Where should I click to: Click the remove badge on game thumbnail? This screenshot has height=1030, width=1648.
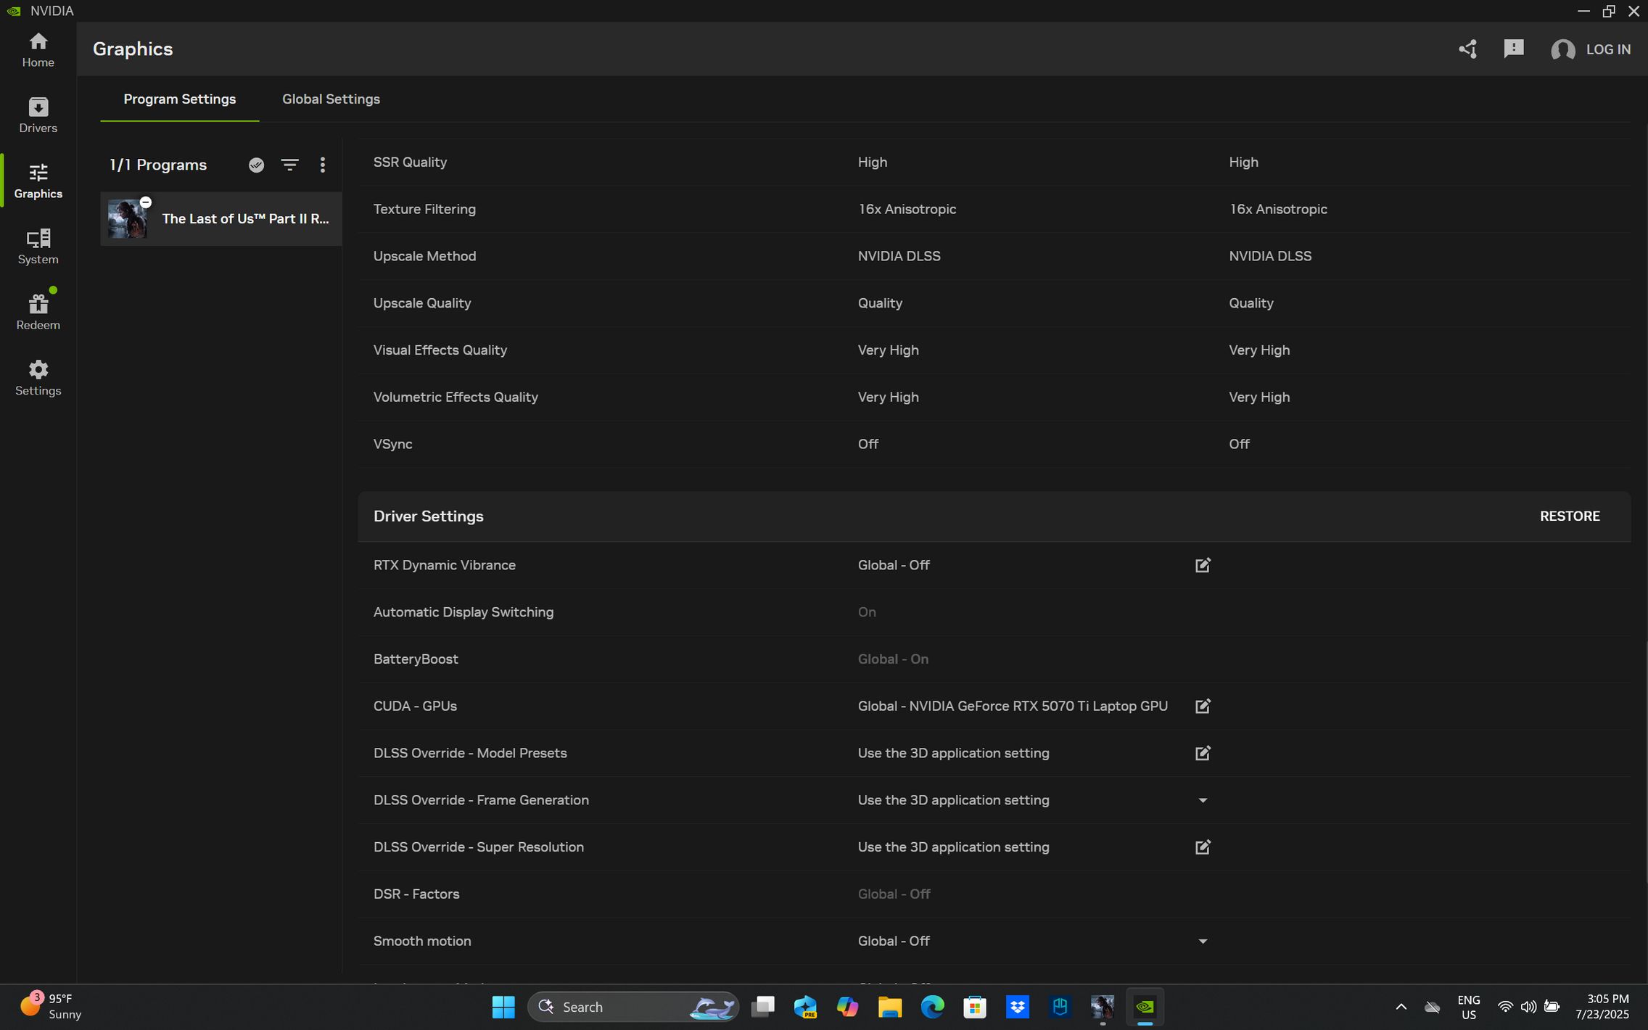pyautogui.click(x=145, y=202)
